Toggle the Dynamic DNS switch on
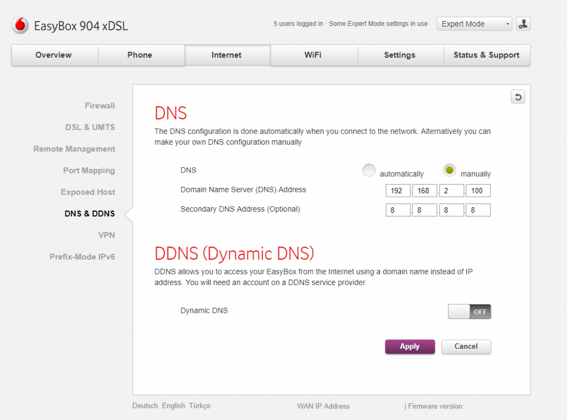This screenshot has height=420, width=567. click(469, 312)
